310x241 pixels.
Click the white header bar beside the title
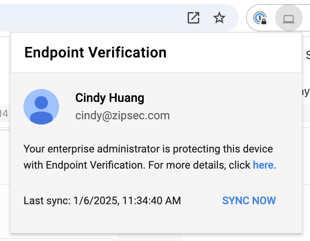click(235, 53)
